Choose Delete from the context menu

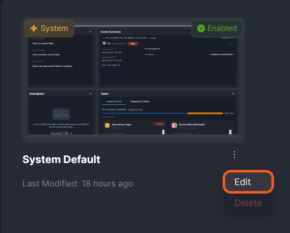pos(248,203)
